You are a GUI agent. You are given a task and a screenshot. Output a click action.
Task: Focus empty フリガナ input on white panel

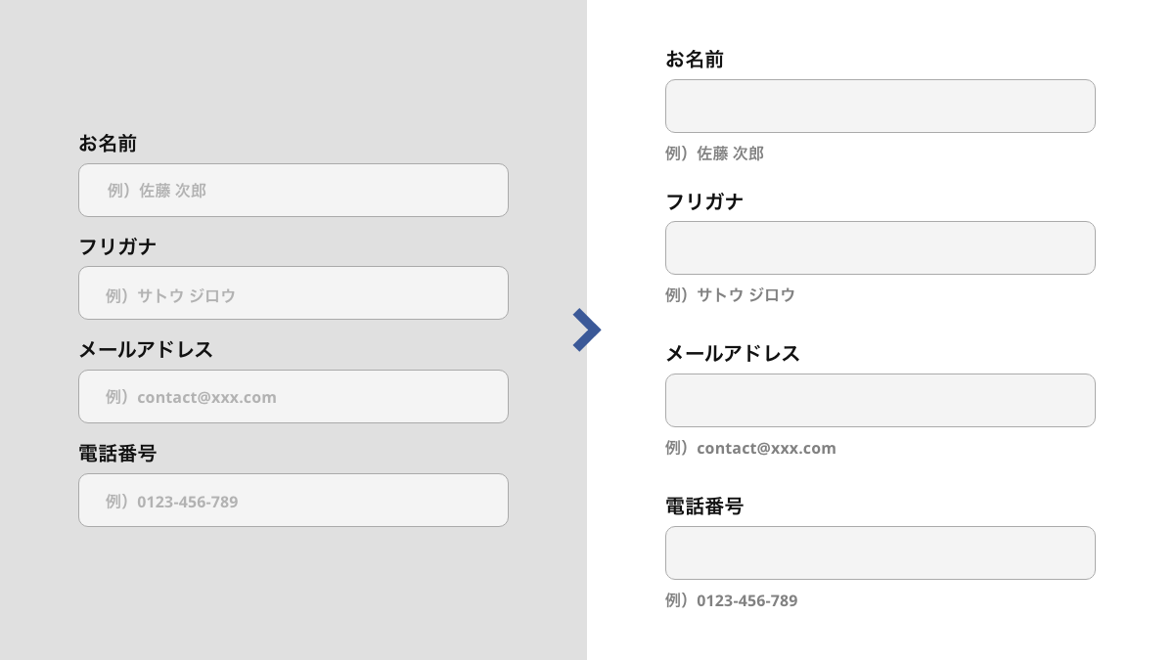tap(880, 247)
